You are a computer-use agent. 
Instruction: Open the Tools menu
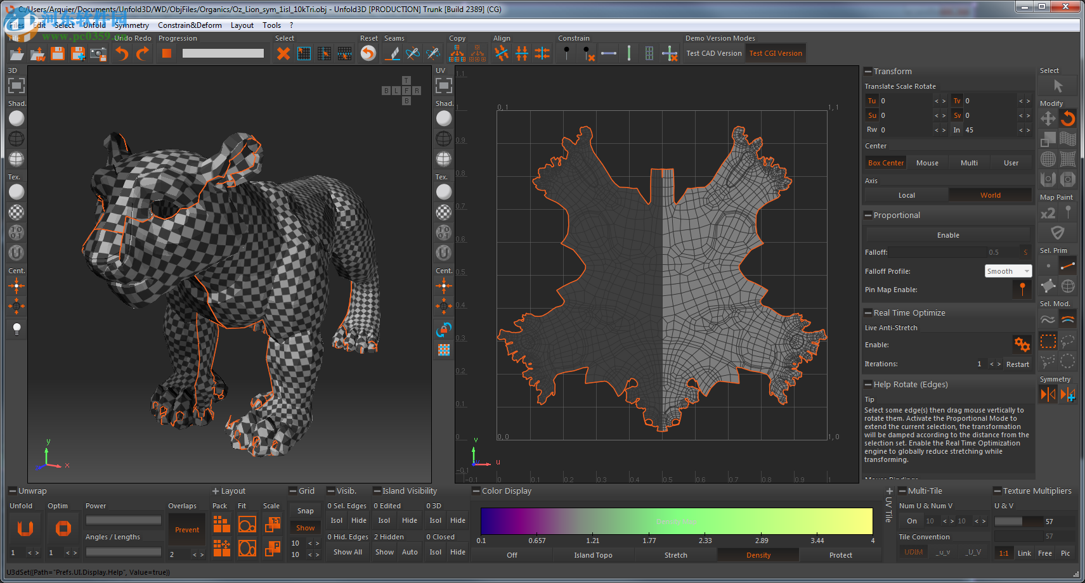pyautogui.click(x=271, y=25)
